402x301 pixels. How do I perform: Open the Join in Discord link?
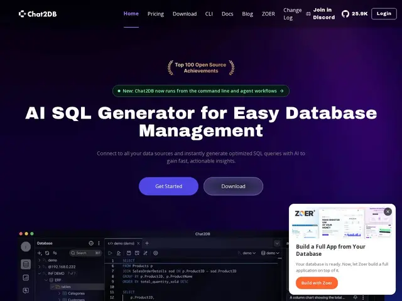coord(324,14)
